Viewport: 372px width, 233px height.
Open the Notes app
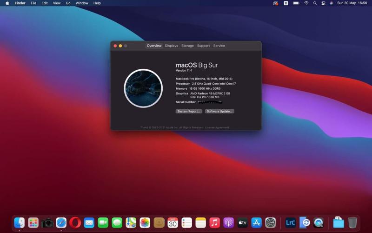tap(201, 223)
